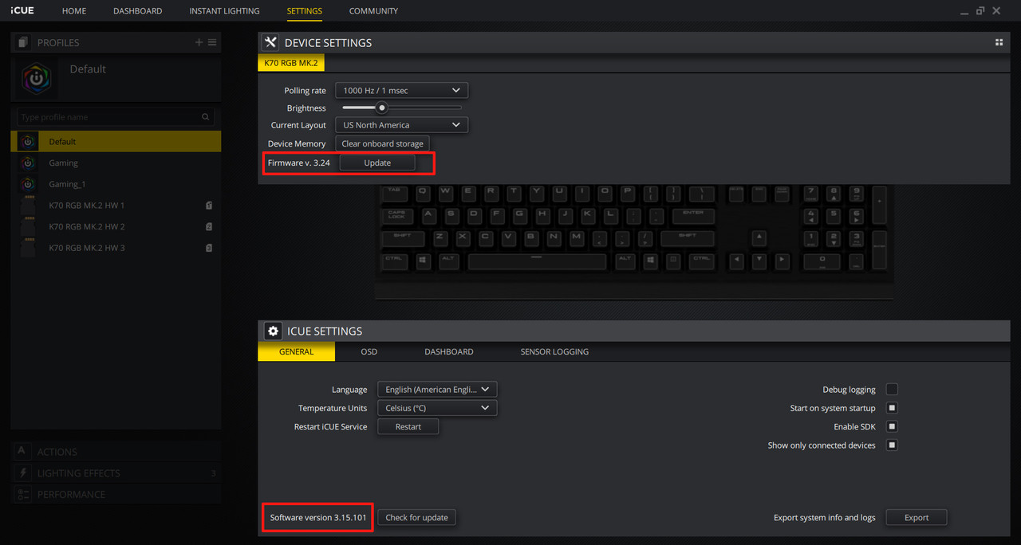Click Restart iCUE Service button
The width and height of the screenshot is (1021, 545).
408,426
